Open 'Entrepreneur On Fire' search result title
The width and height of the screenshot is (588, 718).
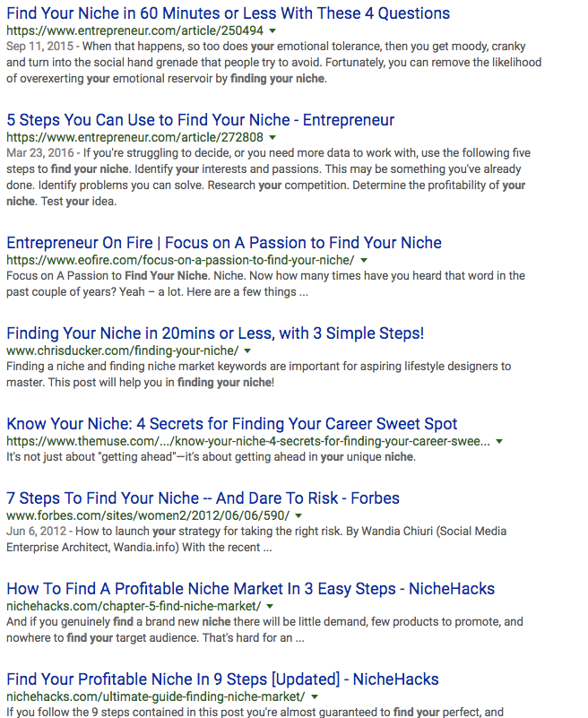(223, 243)
